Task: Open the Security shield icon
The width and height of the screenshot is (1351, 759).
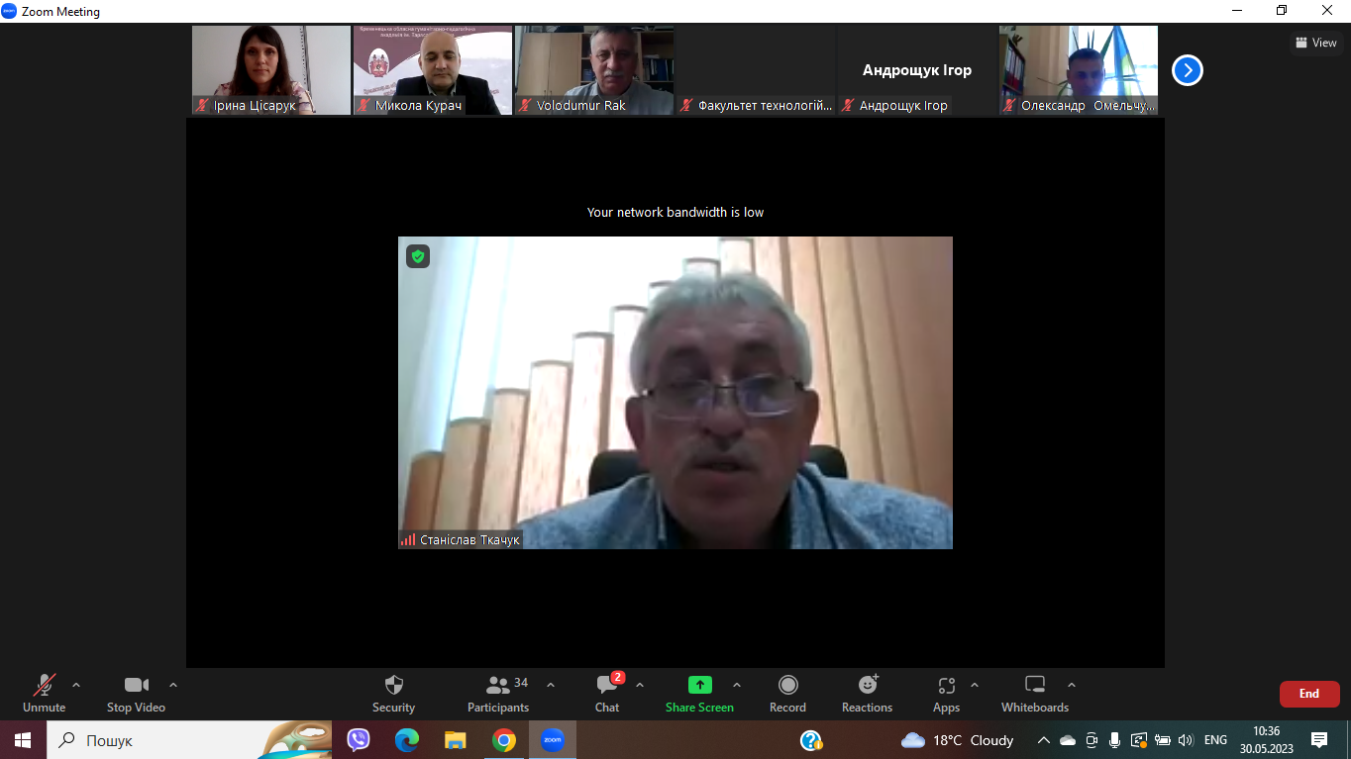Action: click(393, 685)
